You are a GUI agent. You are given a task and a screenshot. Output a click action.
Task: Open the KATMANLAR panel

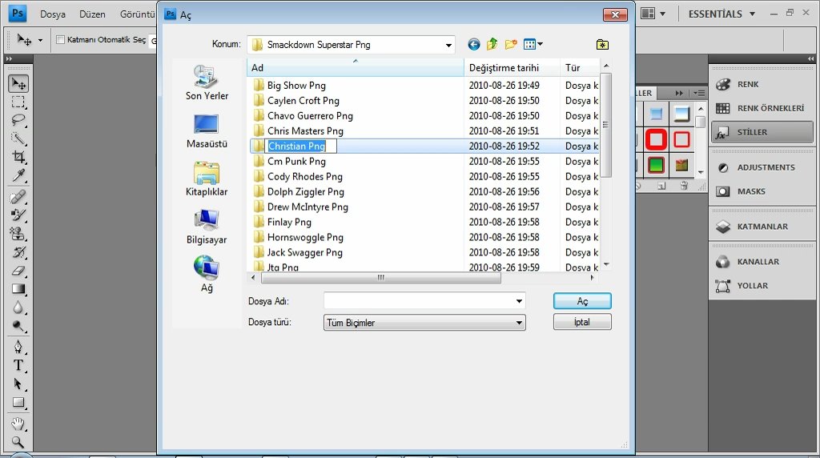(x=762, y=227)
